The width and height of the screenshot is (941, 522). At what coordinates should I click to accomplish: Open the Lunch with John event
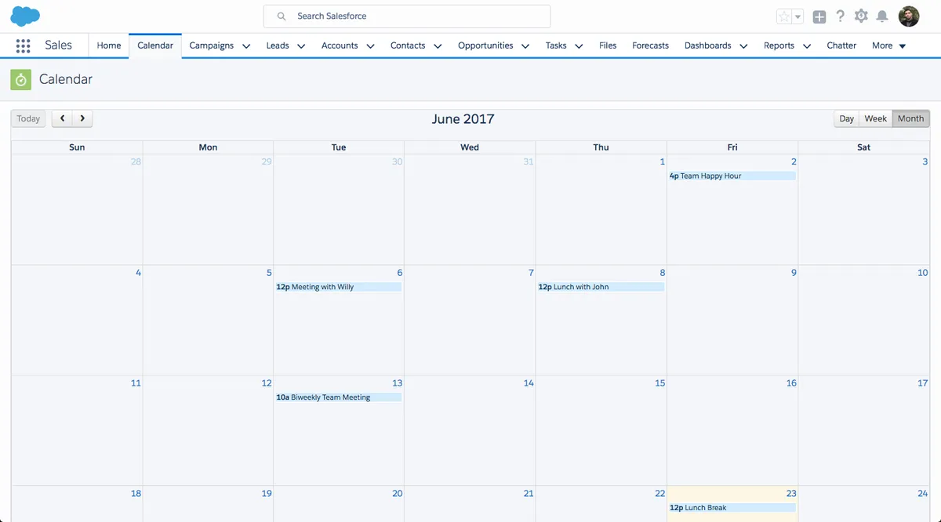click(x=601, y=287)
